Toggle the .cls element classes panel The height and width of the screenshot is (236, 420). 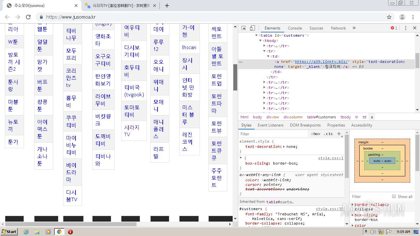pos(328,134)
